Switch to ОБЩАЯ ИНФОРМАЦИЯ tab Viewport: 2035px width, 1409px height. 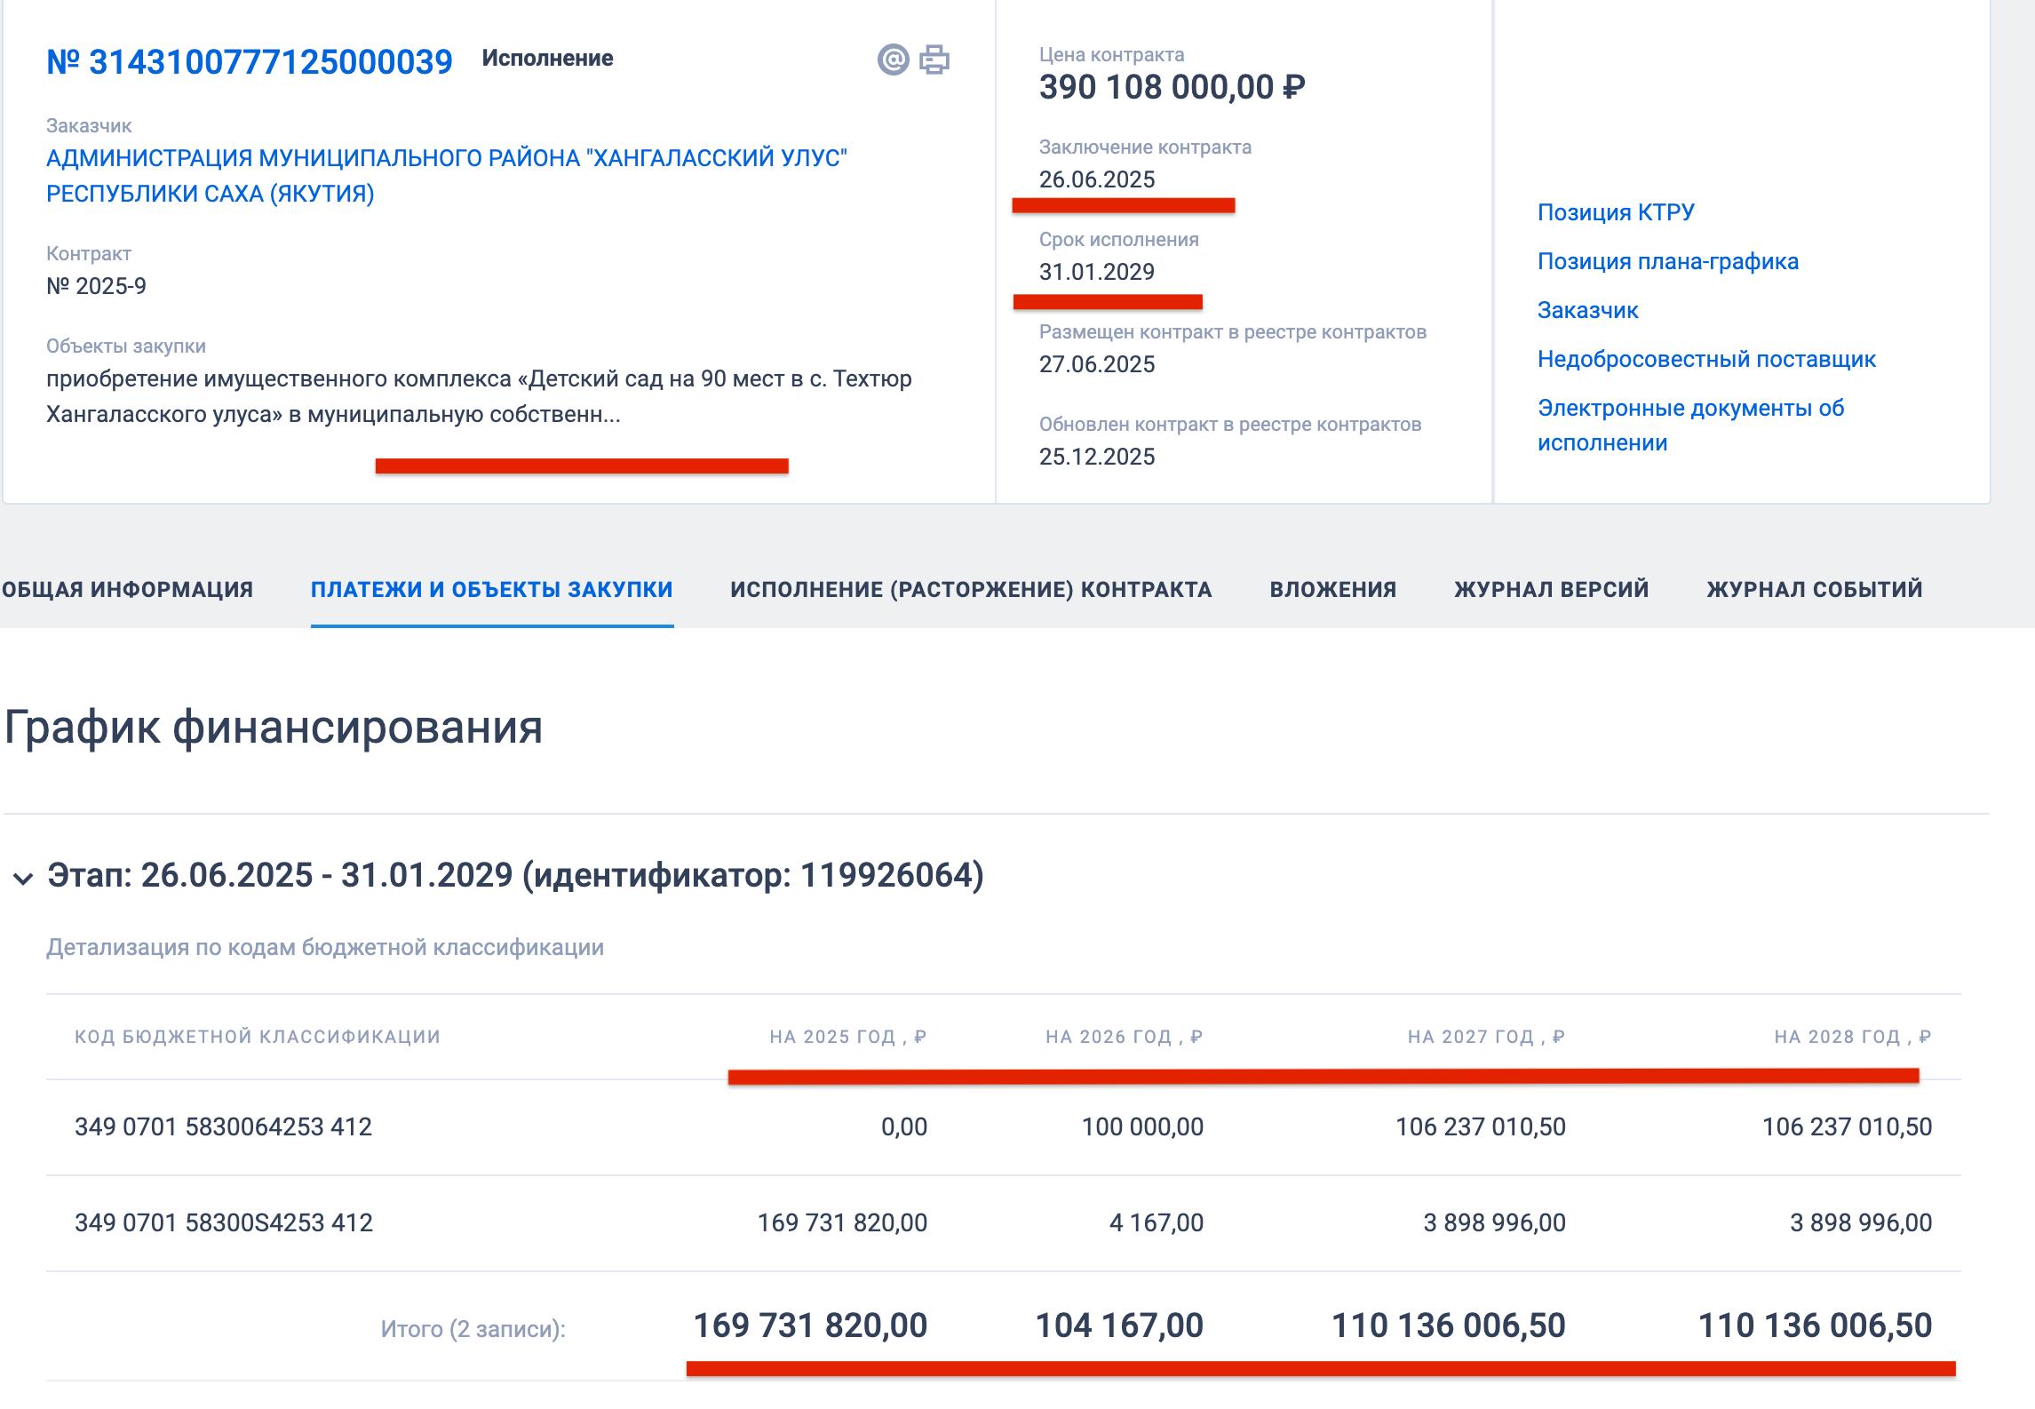(x=127, y=589)
